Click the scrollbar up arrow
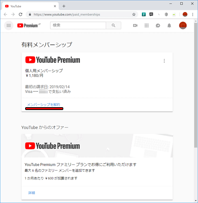This screenshot has width=198, height=203. [x=196, y=21]
